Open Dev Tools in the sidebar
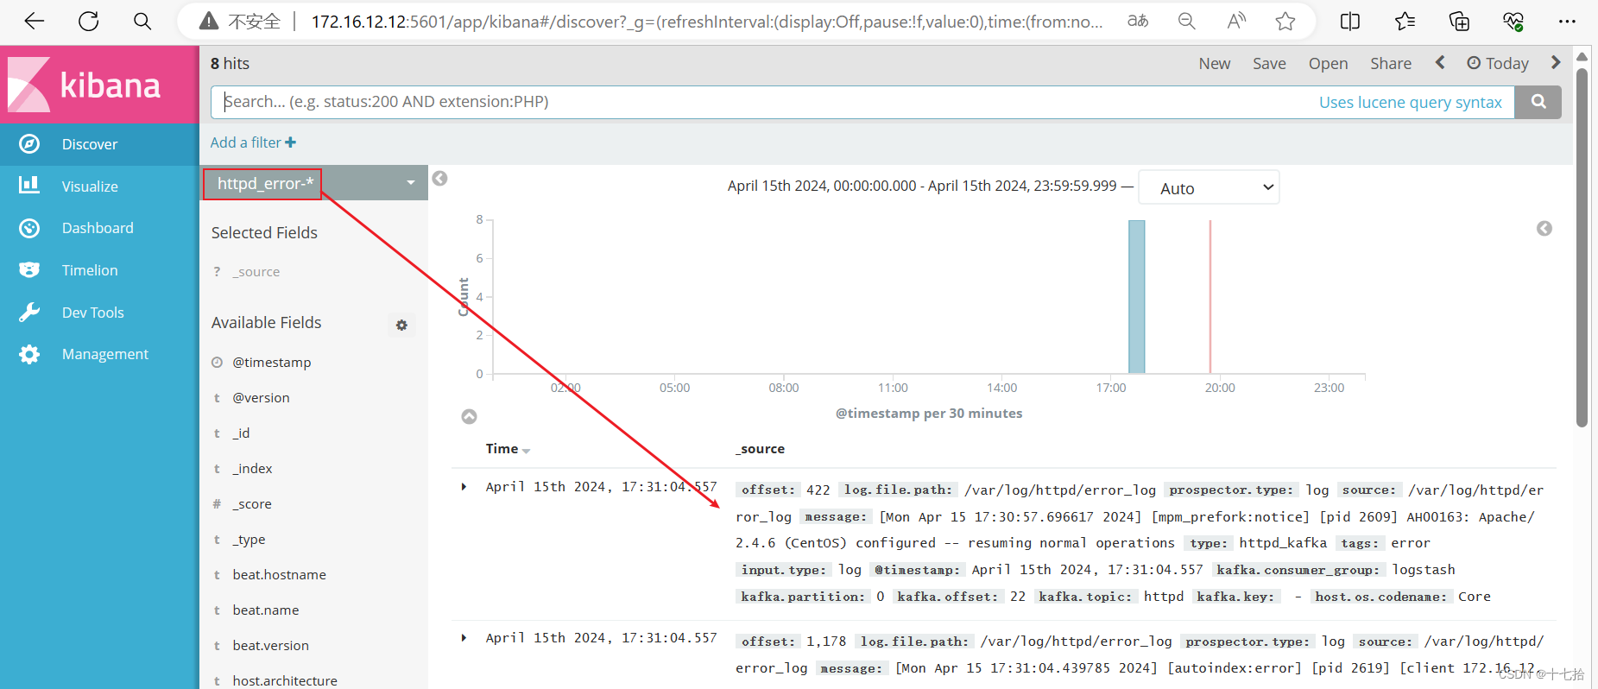 pyautogui.click(x=99, y=313)
